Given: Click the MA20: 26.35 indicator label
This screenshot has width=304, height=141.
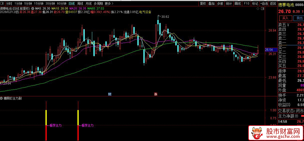Looking at the screenshot, I should 78,9.
